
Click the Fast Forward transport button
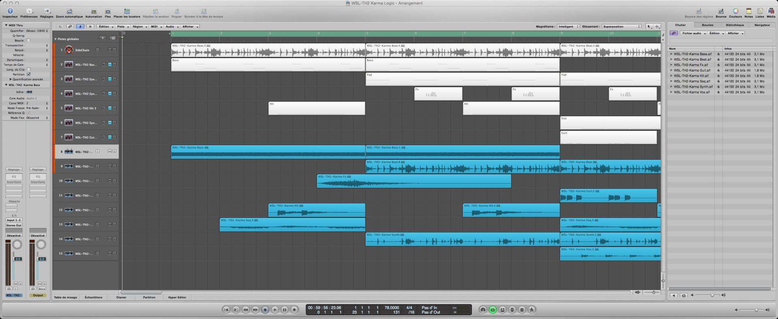tap(255, 310)
